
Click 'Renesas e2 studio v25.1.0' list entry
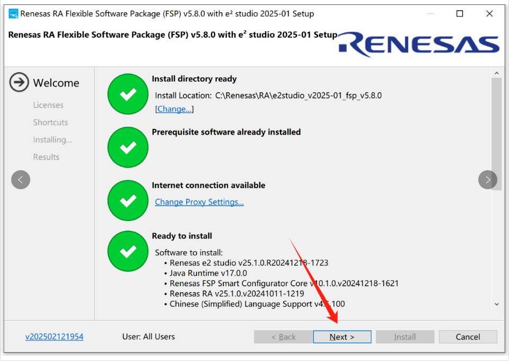pos(249,262)
